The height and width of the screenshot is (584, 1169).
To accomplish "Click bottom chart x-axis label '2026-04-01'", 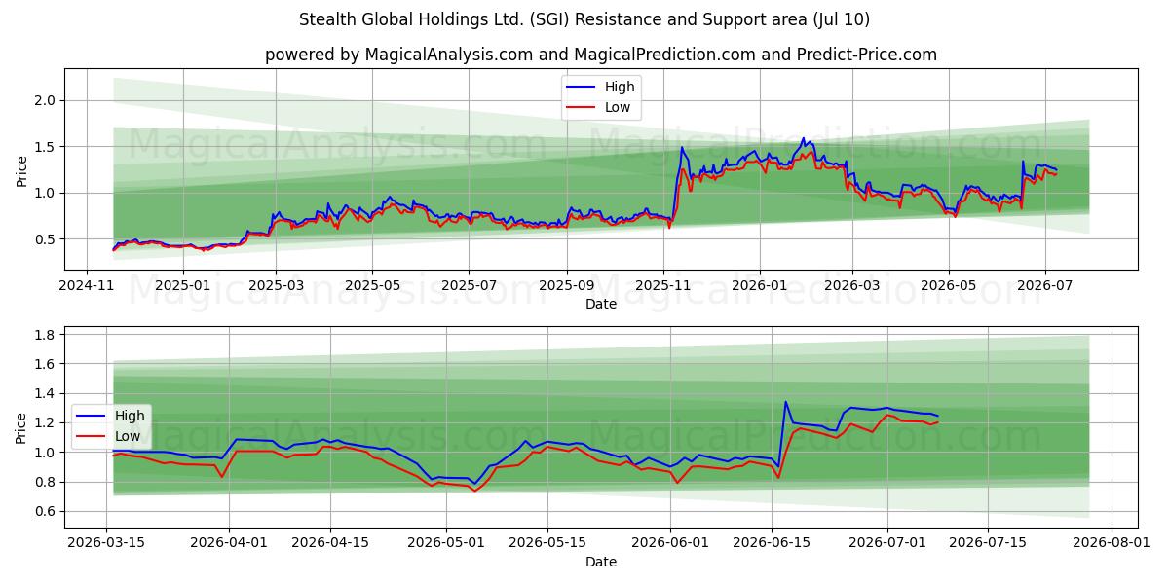I will tap(230, 544).
